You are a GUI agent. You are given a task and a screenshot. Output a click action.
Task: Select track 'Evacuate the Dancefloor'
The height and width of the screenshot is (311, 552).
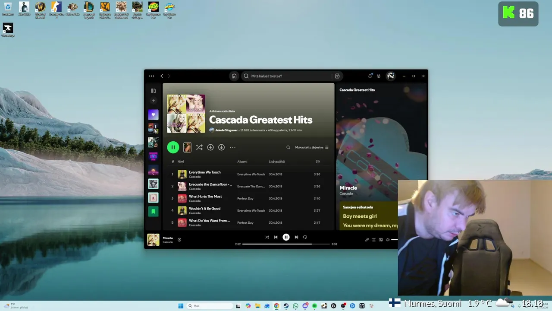point(210,184)
